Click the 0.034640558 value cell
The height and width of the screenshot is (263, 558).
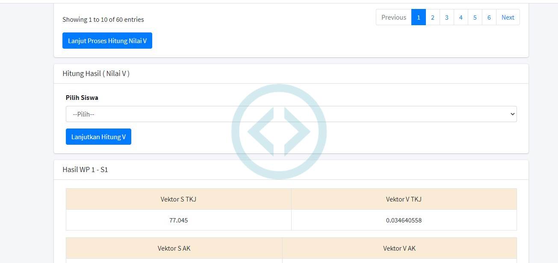pyautogui.click(x=404, y=220)
